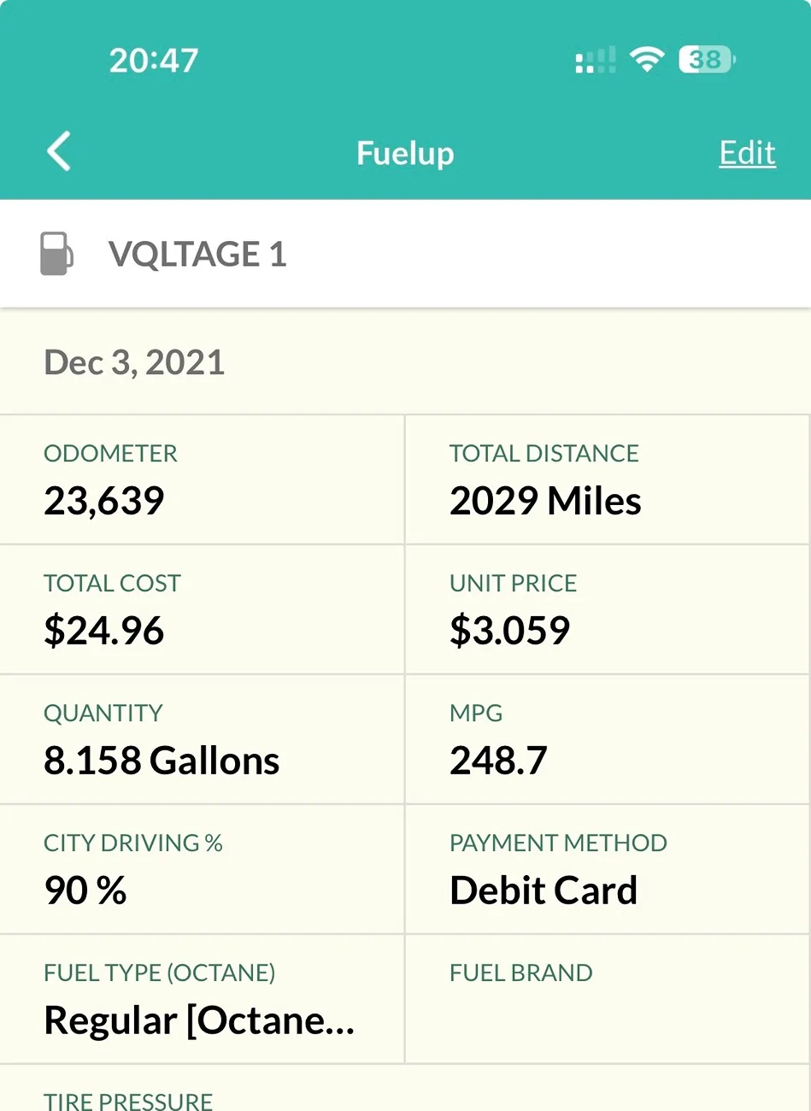The width and height of the screenshot is (811, 1111).
Task: Tap the MPG 248.7 value
Action: click(x=498, y=760)
